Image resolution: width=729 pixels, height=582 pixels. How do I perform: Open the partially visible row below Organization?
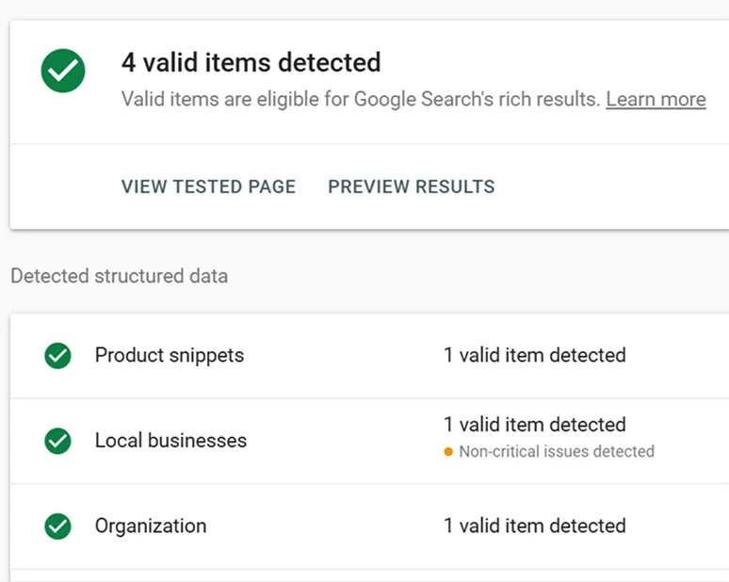pos(367,575)
